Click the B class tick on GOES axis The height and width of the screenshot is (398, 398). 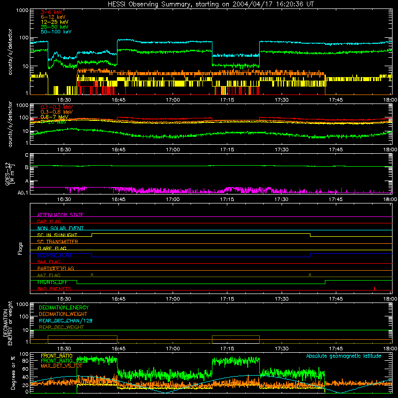click(x=27, y=168)
